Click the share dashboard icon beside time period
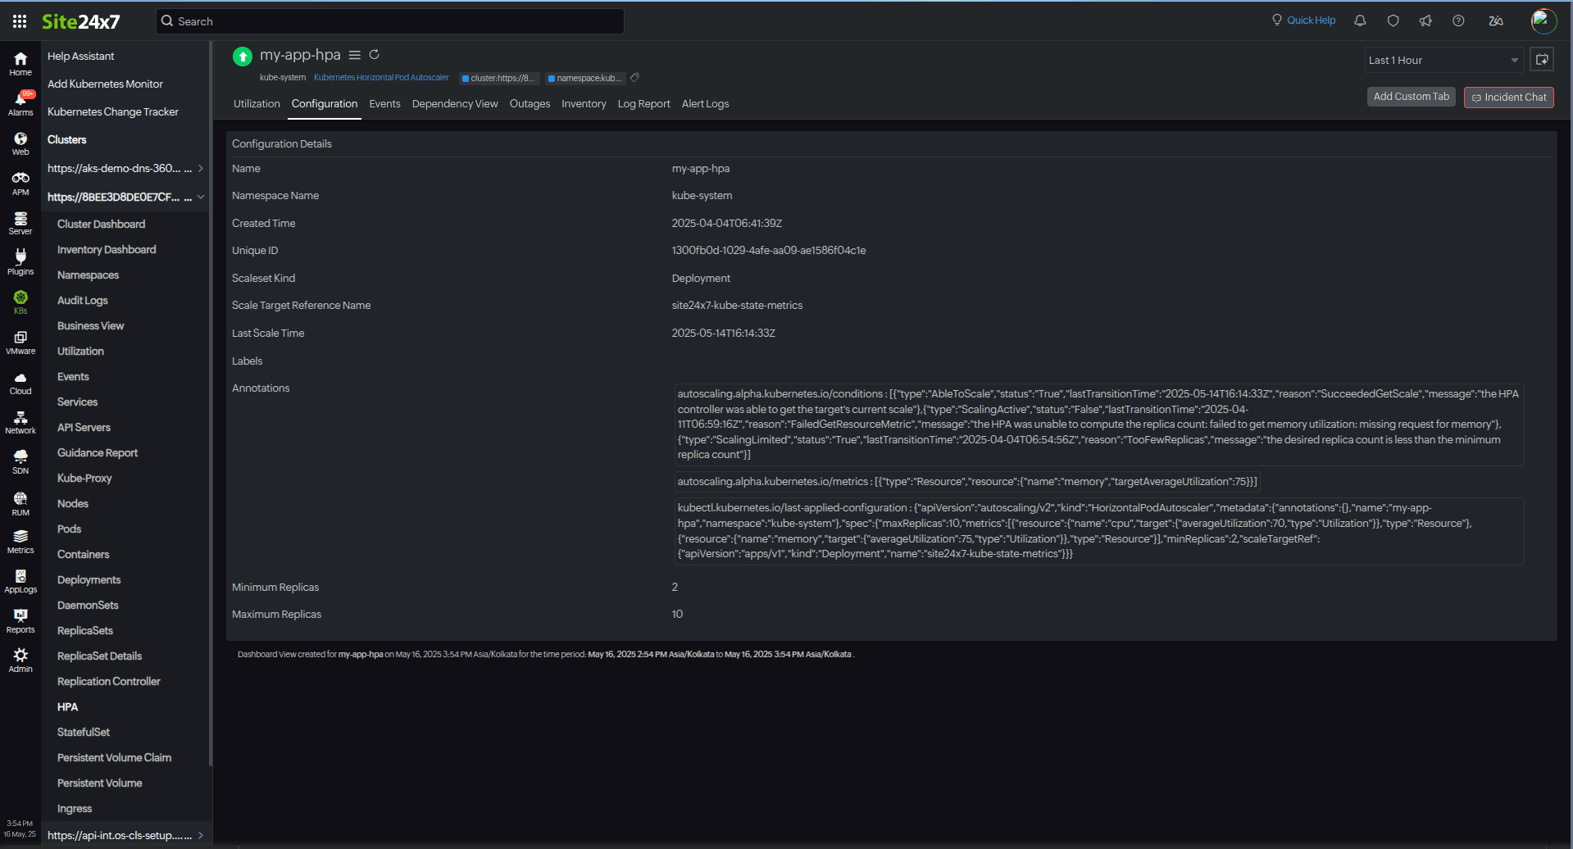The image size is (1573, 849). click(1542, 60)
